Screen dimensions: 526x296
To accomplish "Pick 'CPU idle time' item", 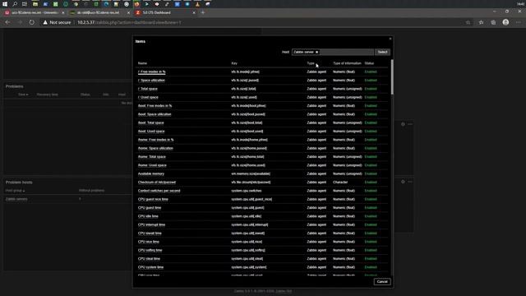I will click(x=148, y=216).
